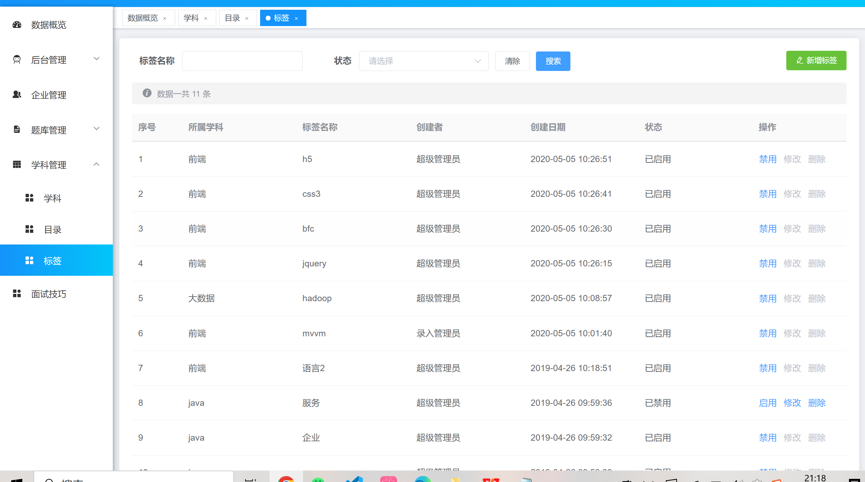This screenshot has height=482, width=865.
Task: Click 删除 in the css3 row
Action: point(817,194)
